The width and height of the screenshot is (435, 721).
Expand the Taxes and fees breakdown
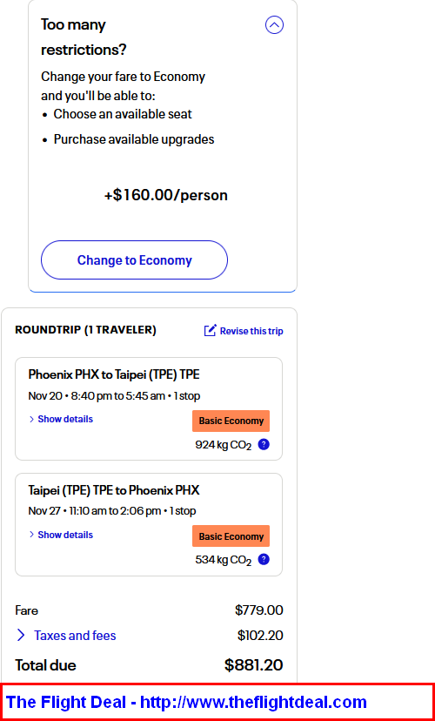(x=66, y=636)
